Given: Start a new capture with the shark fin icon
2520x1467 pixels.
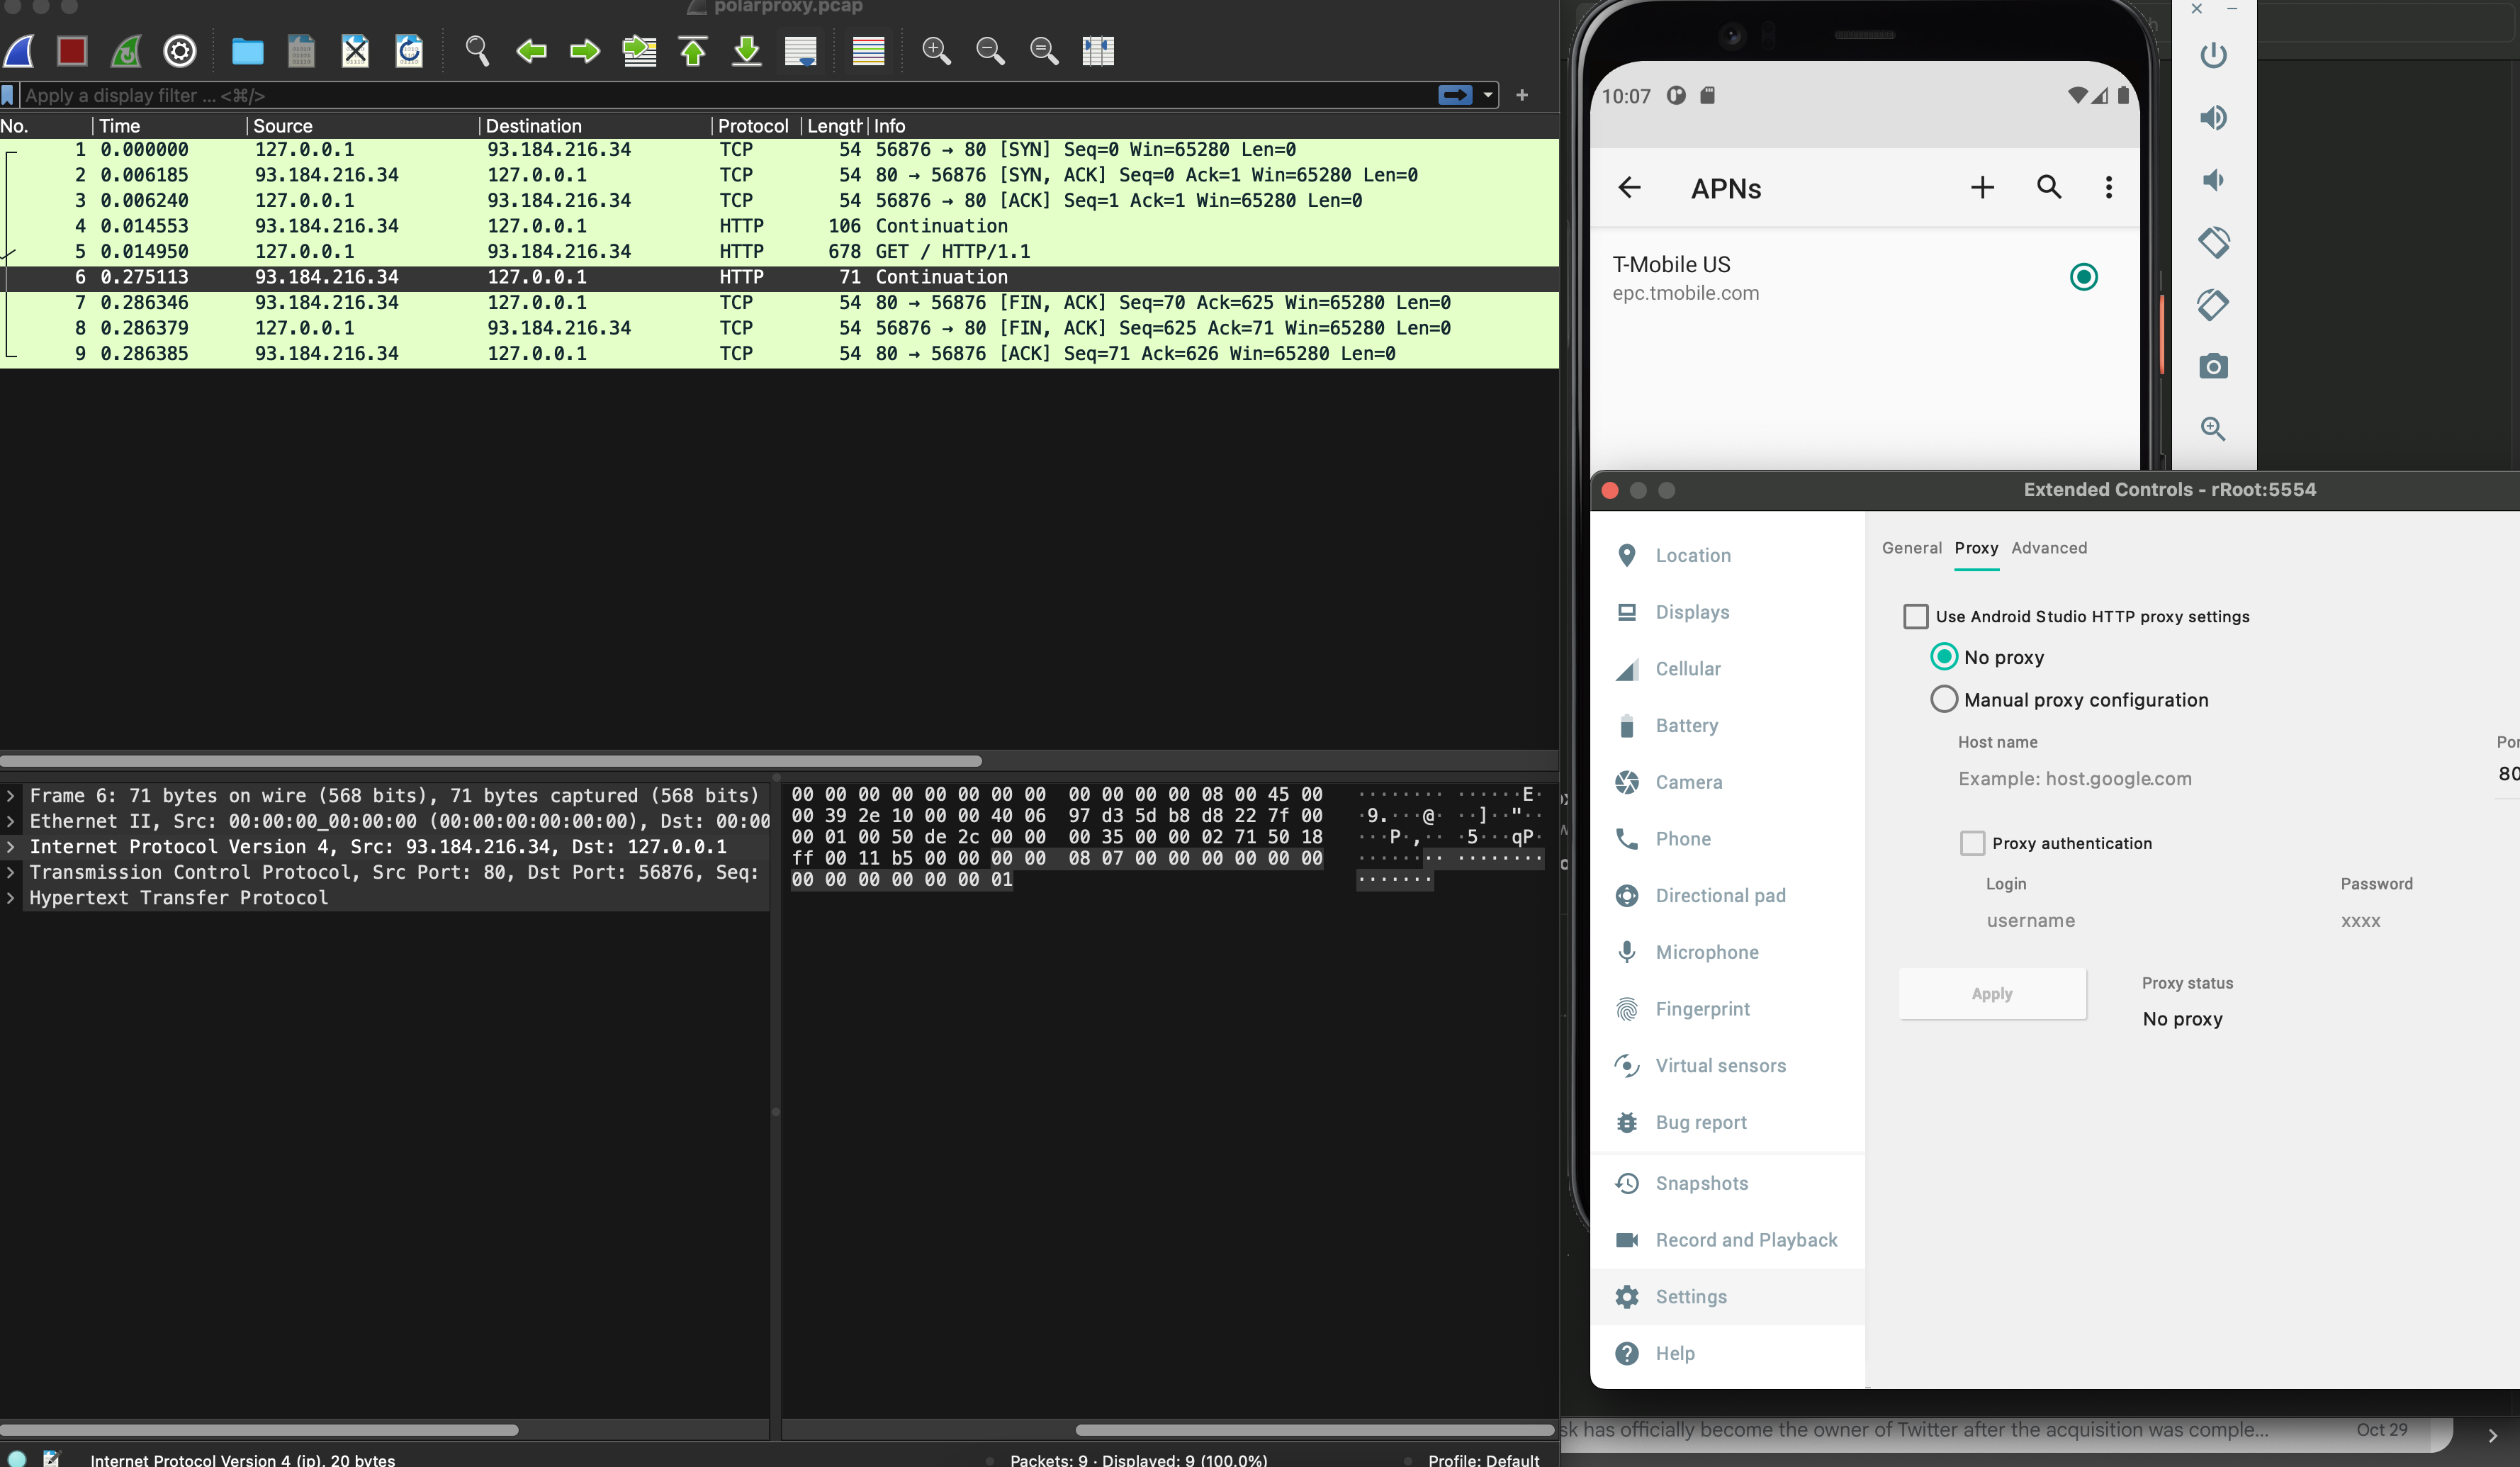Looking at the screenshot, I should [x=18, y=51].
